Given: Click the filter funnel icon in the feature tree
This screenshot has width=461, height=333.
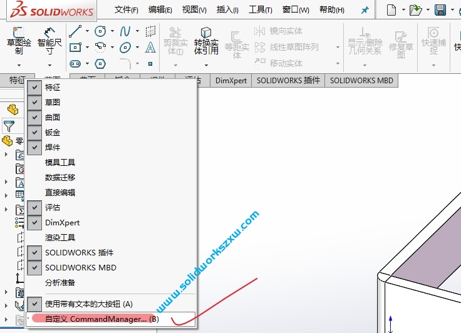Looking at the screenshot, I should pos(9,126).
